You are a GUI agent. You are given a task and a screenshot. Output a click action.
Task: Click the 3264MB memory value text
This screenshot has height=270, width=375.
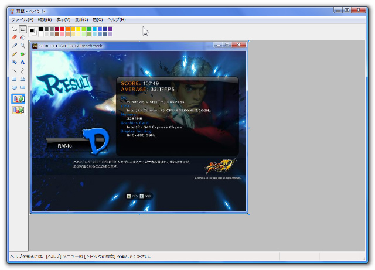134,119
